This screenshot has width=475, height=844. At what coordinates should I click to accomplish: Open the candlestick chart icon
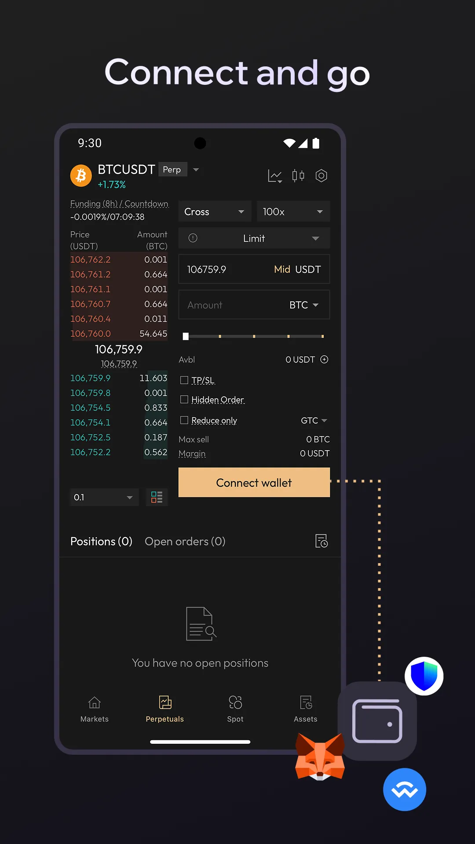pyautogui.click(x=298, y=176)
